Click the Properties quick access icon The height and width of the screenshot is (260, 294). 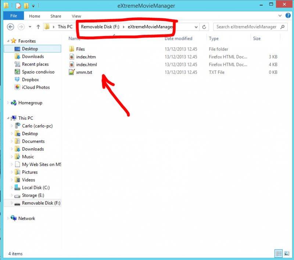coord(18,6)
